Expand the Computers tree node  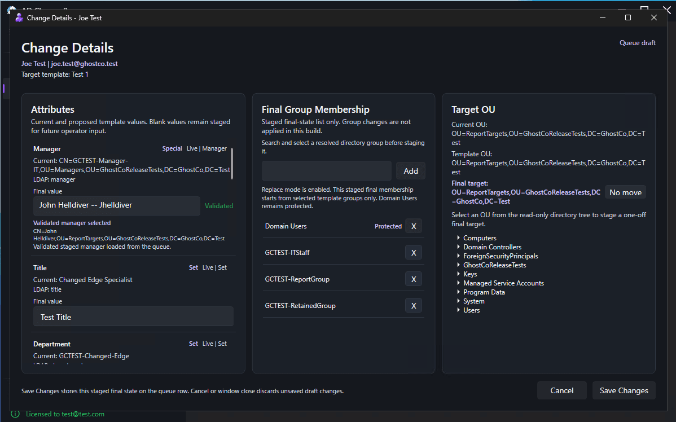pyautogui.click(x=458, y=238)
